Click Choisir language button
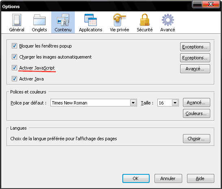The image size is (222, 189). coord(196,139)
